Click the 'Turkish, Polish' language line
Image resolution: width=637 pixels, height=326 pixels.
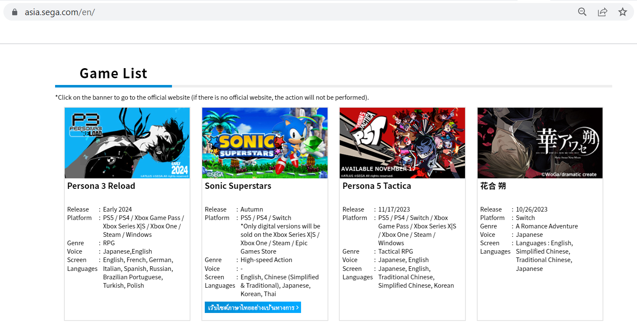[x=124, y=286]
